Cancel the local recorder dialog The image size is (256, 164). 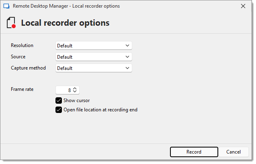point(233,152)
